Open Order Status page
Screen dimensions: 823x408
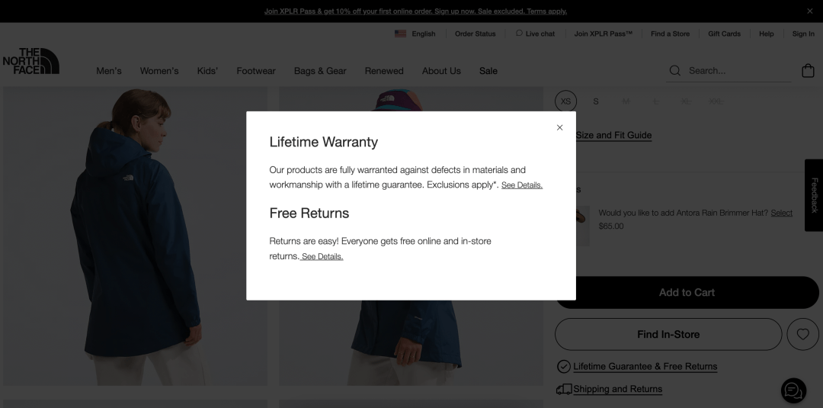[x=475, y=34]
